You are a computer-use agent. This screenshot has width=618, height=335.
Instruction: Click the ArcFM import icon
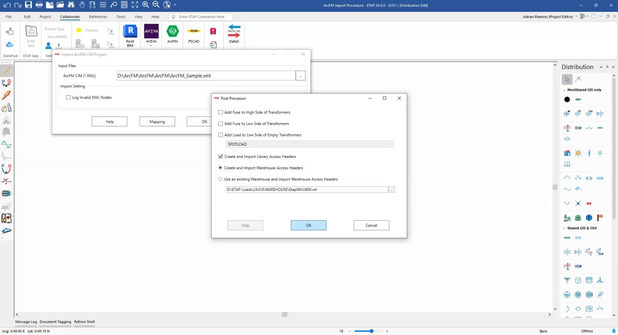(x=172, y=32)
